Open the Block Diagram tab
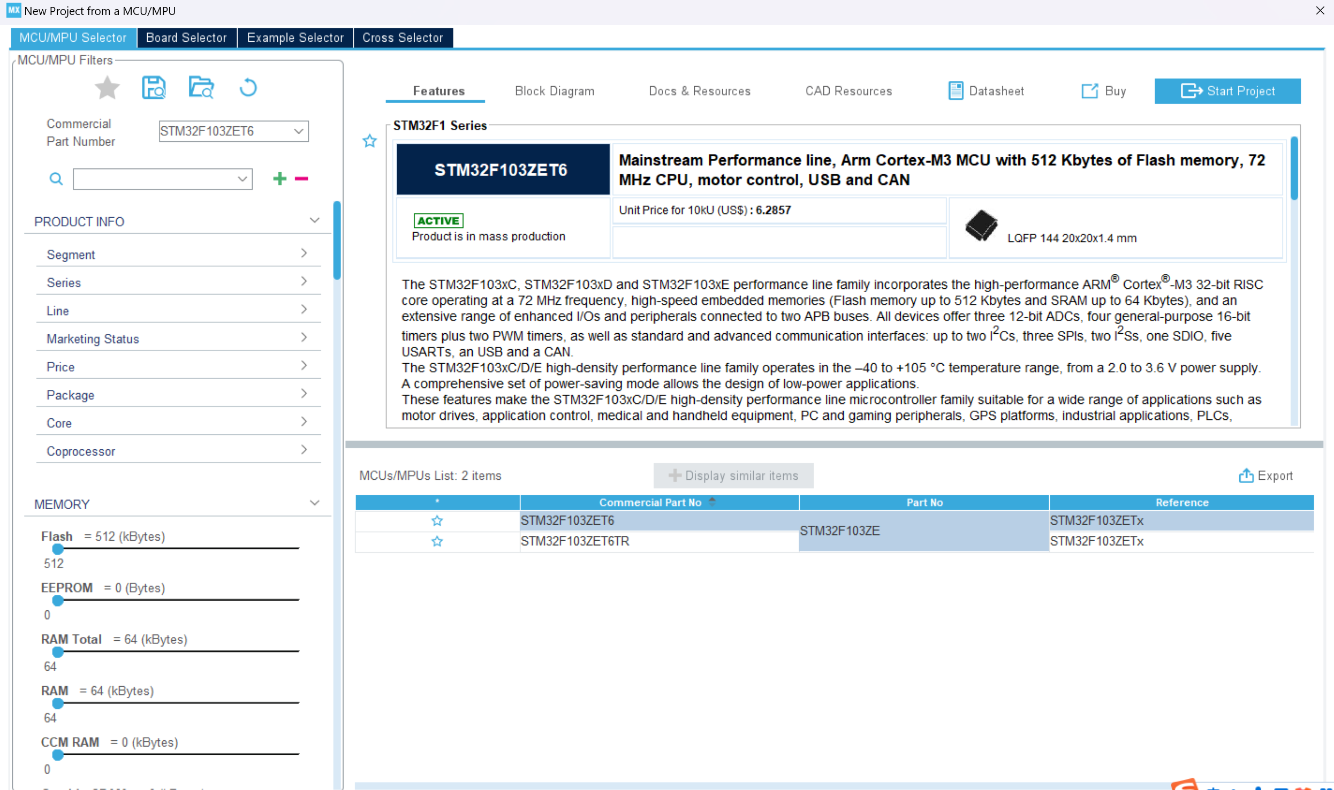 click(554, 91)
